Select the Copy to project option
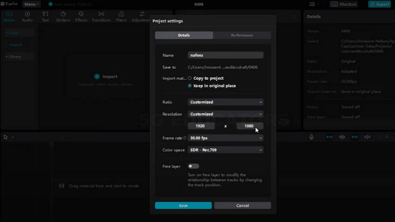The height and width of the screenshot is (222, 395). [x=190, y=78]
